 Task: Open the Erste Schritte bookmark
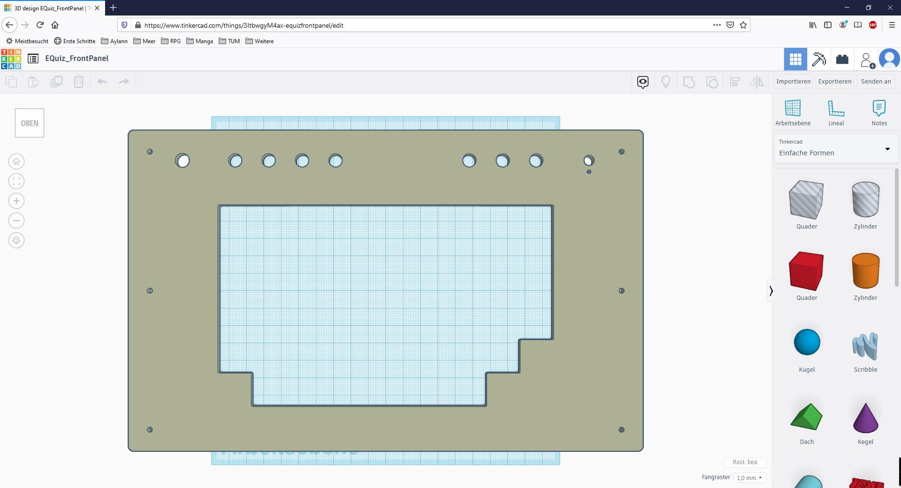75,41
